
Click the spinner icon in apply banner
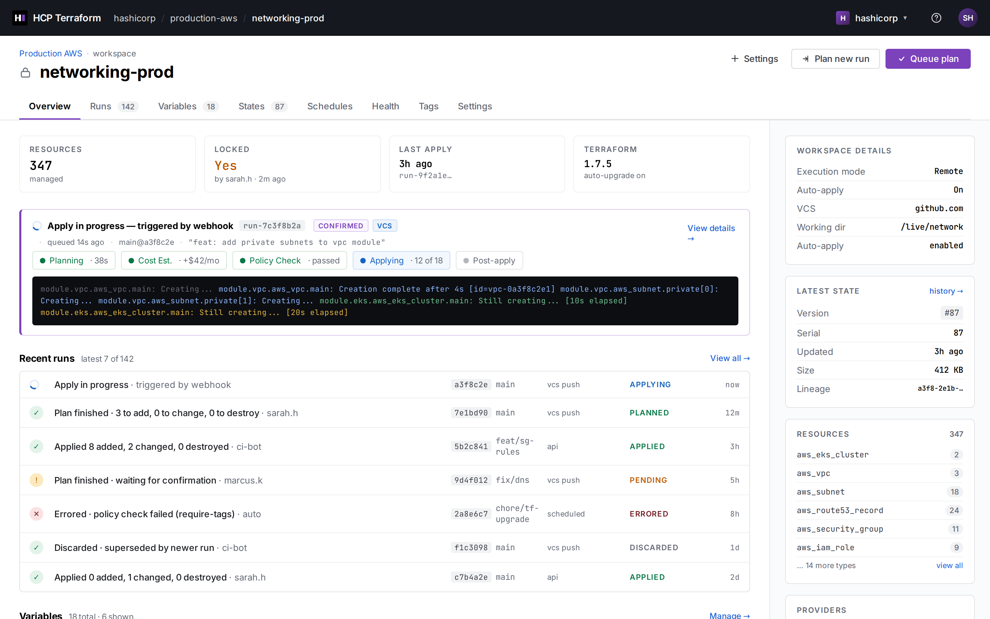pos(37,226)
